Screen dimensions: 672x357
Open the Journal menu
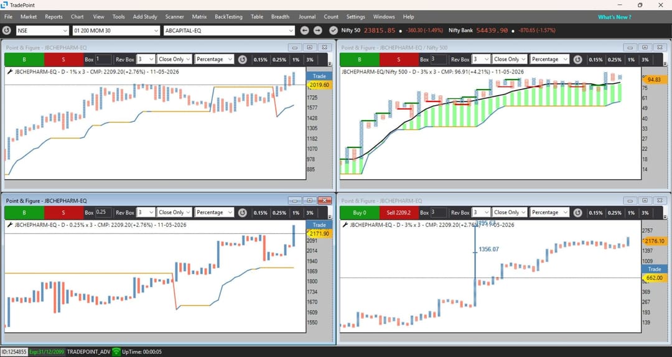[x=307, y=17]
